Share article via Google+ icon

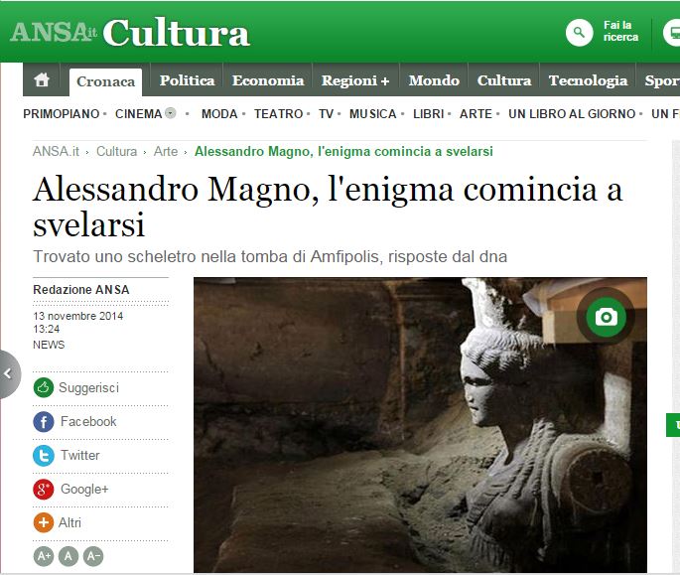[x=44, y=490]
